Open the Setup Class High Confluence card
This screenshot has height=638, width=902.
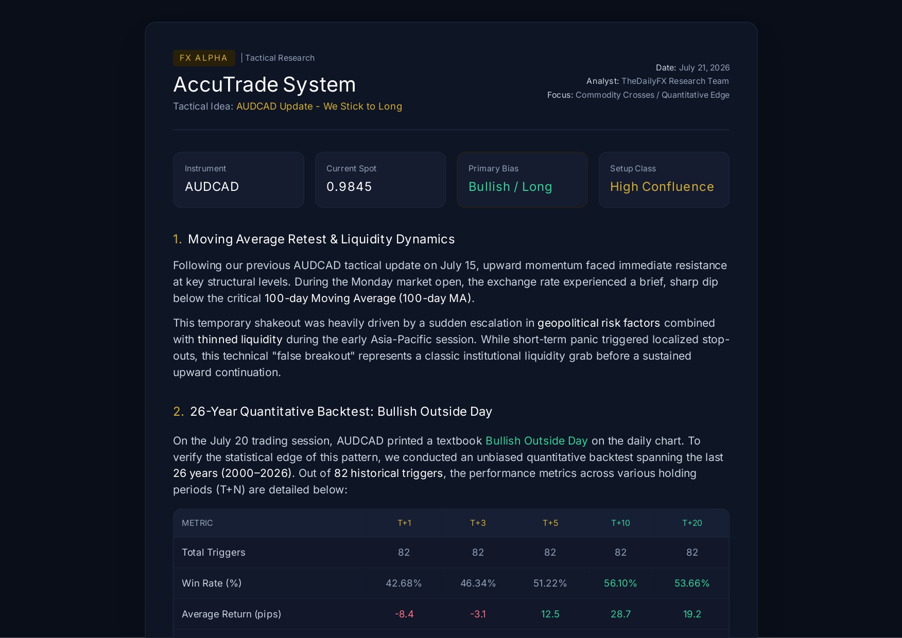coord(664,180)
